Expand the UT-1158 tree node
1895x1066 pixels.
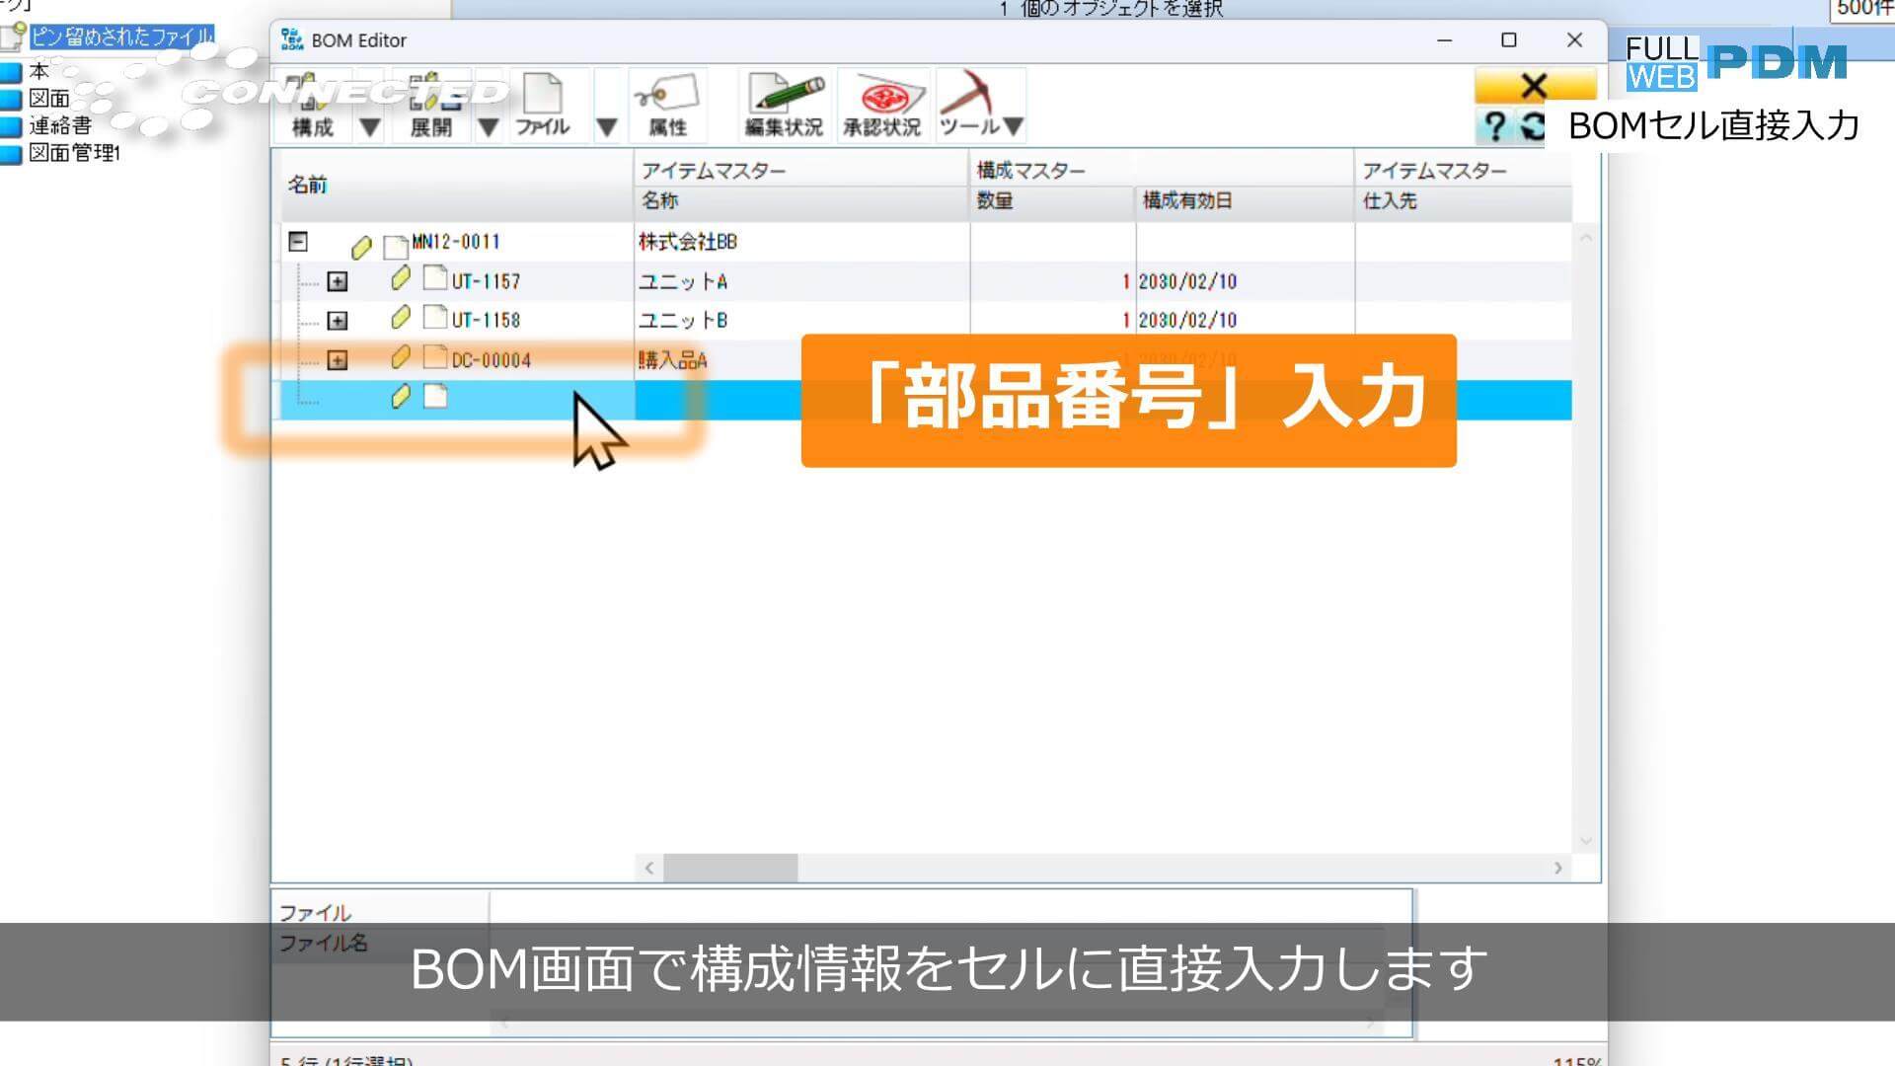pyautogui.click(x=339, y=320)
